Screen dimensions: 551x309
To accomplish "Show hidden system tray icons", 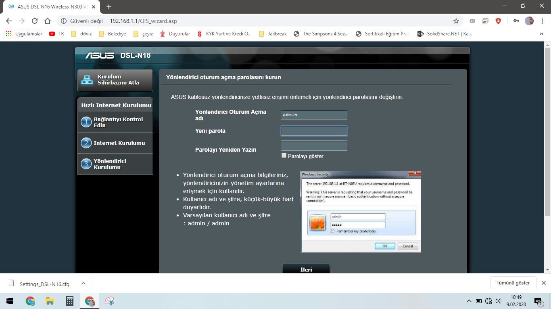I will tap(469, 301).
